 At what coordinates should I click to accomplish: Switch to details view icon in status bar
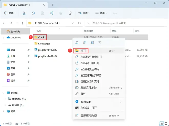(x=162, y=123)
